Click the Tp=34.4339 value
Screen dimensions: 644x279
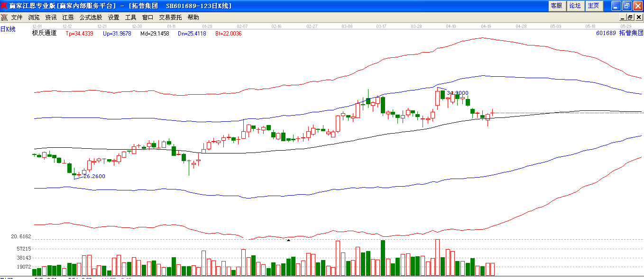pyautogui.click(x=79, y=34)
